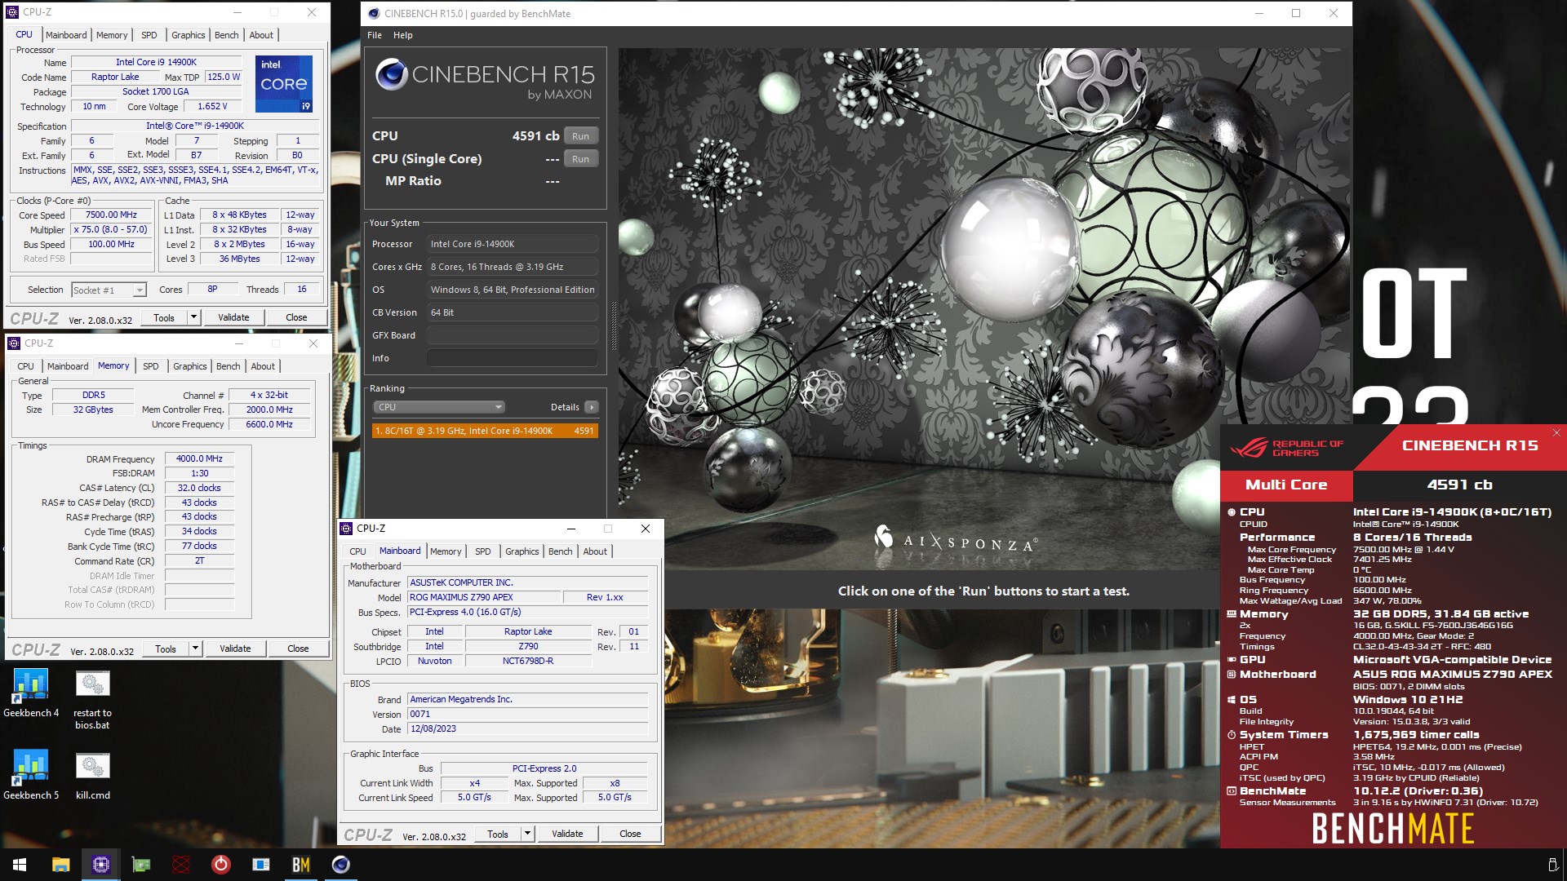Run the CPU Single Core test
Viewport: 1567px width, 881px height.
[580, 159]
